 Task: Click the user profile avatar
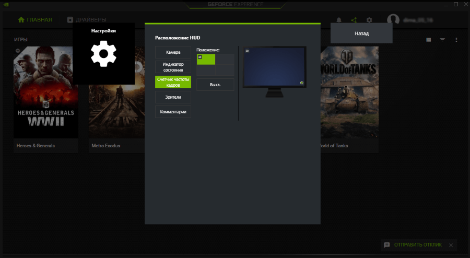tap(393, 20)
